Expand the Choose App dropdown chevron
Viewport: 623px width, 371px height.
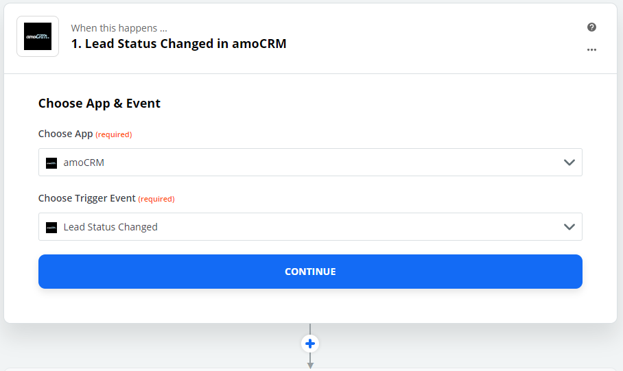click(x=569, y=163)
